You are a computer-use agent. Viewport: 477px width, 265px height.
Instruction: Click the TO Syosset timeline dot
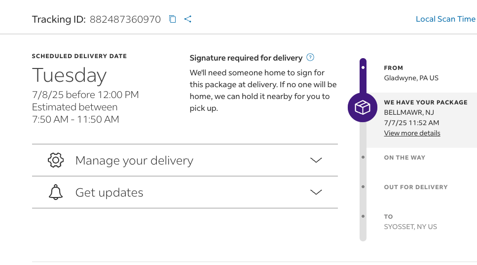pos(363,216)
